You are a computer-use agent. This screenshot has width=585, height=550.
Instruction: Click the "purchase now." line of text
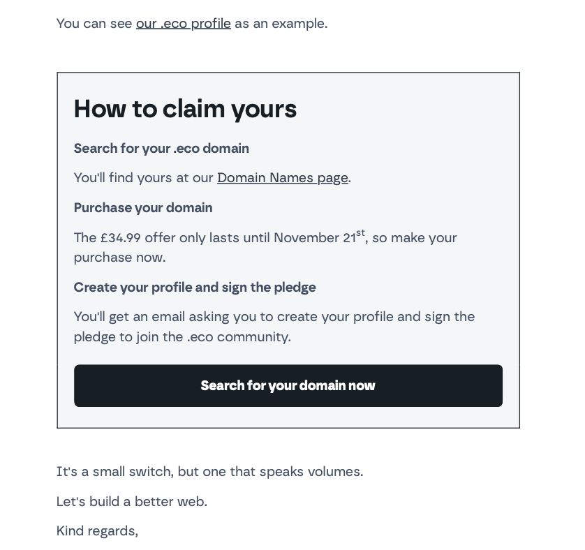(119, 258)
